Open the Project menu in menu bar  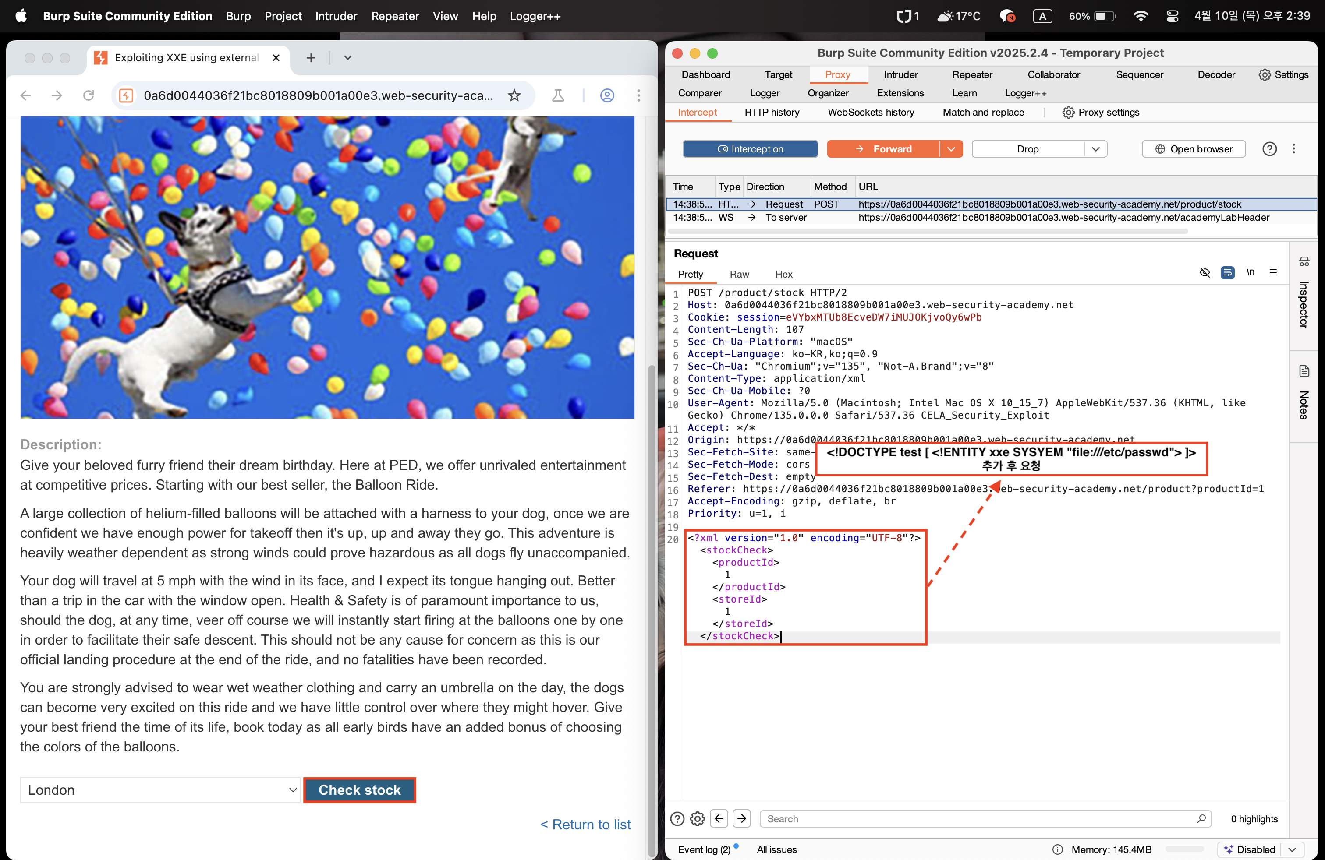(283, 16)
